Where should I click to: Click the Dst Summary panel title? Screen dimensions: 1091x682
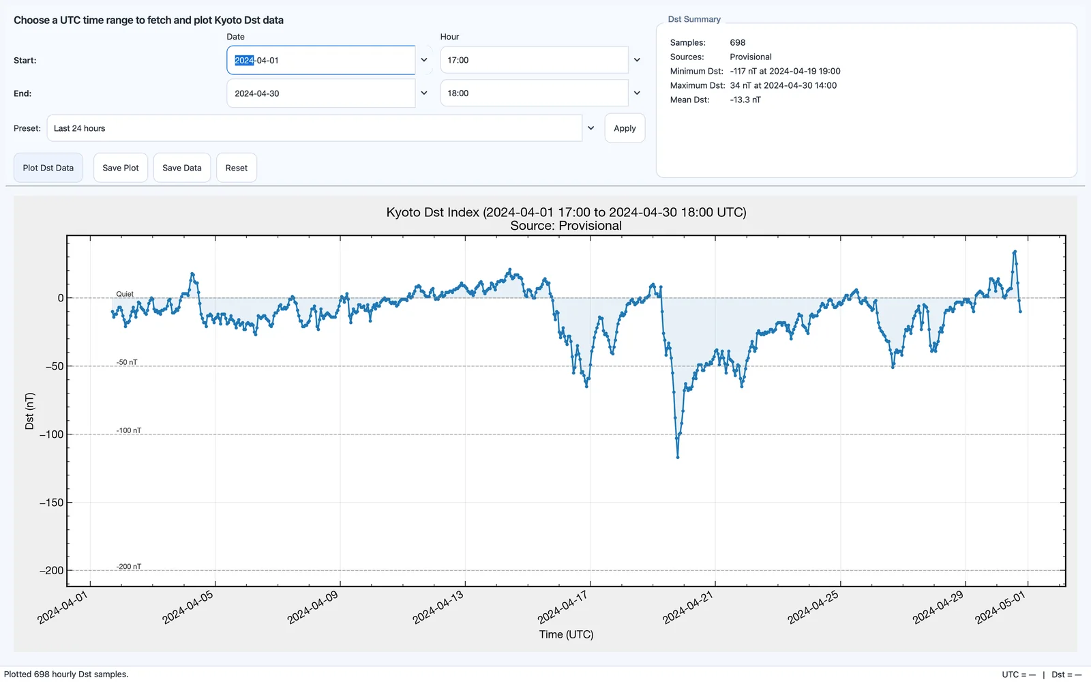tap(694, 19)
